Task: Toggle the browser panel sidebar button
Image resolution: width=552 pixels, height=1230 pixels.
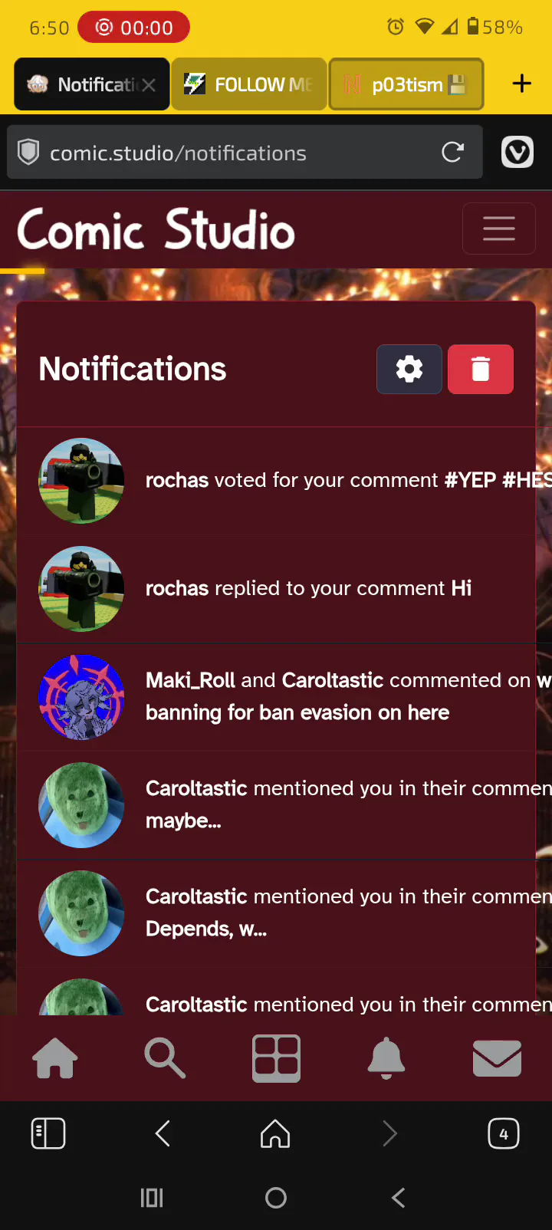Action: [x=48, y=1133]
